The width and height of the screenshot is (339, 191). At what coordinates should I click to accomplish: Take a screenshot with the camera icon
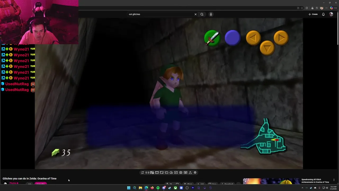click(x=181, y=172)
